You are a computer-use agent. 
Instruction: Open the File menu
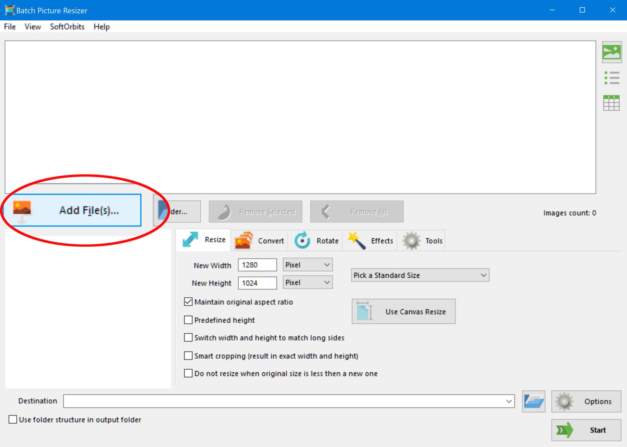[10, 27]
